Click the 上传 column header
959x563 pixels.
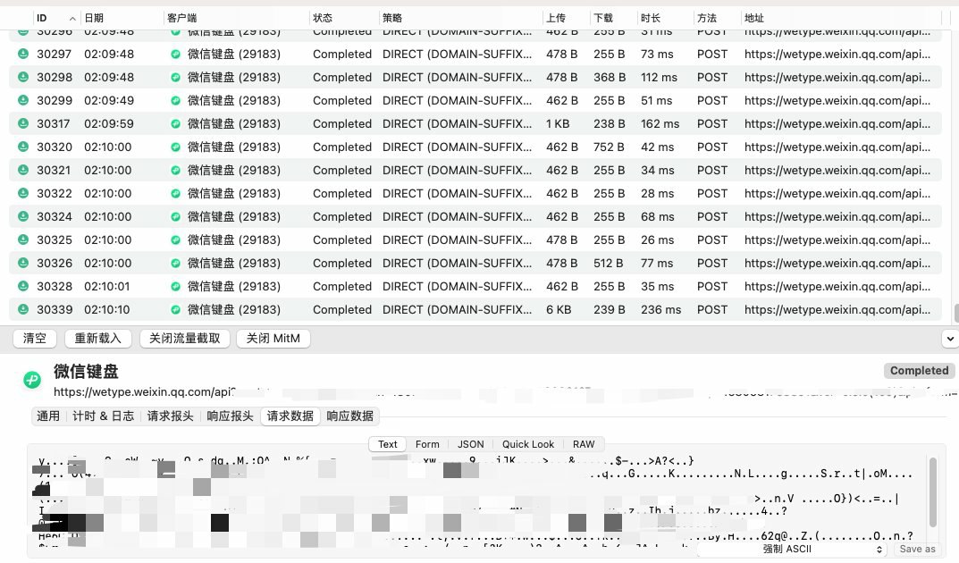pyautogui.click(x=567, y=19)
